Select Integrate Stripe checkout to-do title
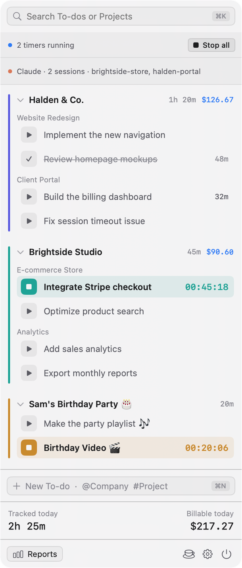This screenshot has height=568, width=242. [x=98, y=287]
